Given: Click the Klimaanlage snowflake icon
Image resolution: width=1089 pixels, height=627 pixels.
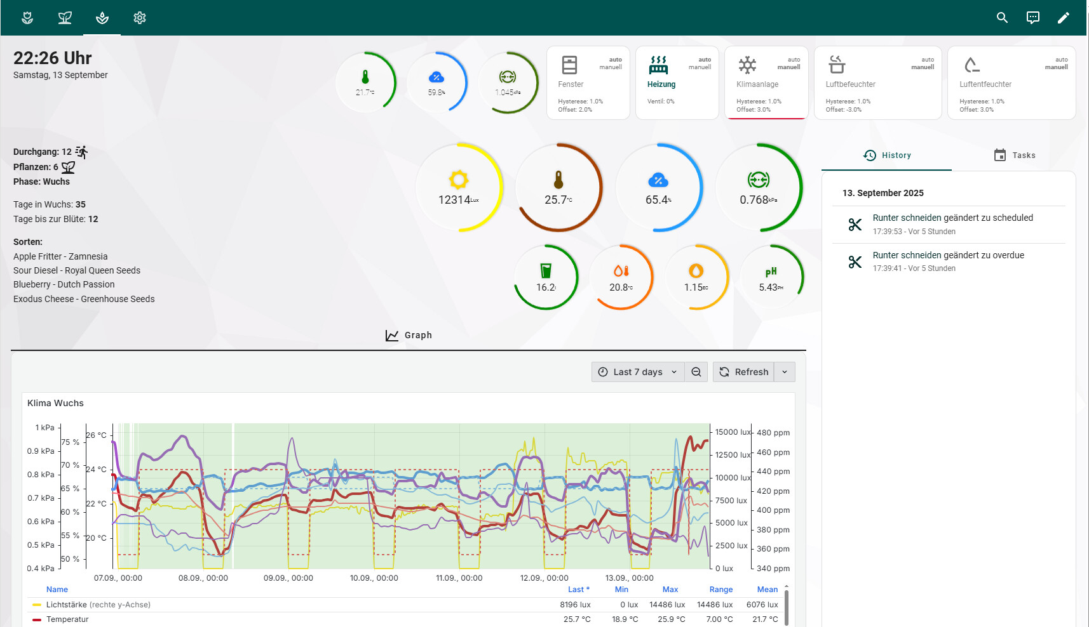Looking at the screenshot, I should tap(747, 65).
